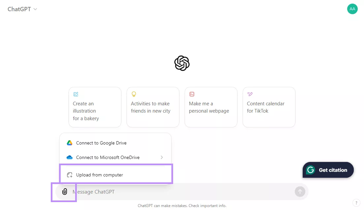Click the Upload from computer icon

(70, 175)
